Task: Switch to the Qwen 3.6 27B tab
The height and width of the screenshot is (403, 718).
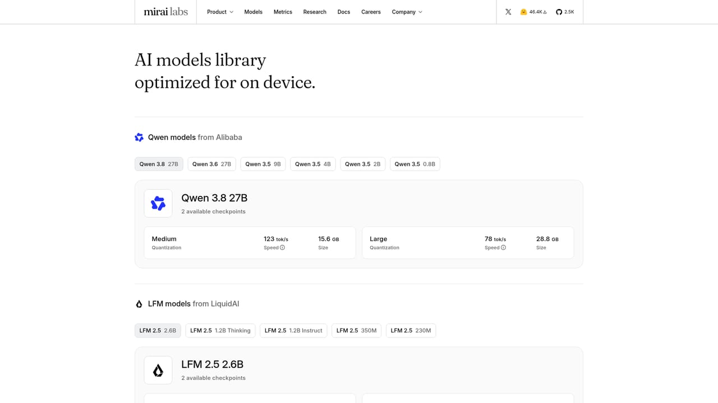Action: (x=211, y=164)
